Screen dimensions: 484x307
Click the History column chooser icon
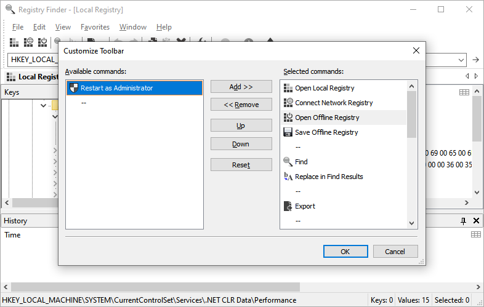pyautogui.click(x=476, y=235)
